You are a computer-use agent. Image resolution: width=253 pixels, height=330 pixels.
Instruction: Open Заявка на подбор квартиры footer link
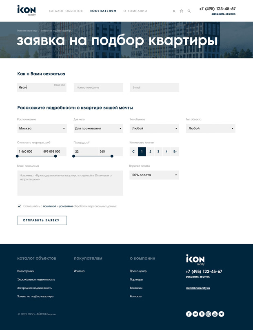[x=36, y=297]
